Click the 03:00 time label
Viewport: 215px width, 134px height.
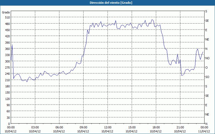coord(35,128)
